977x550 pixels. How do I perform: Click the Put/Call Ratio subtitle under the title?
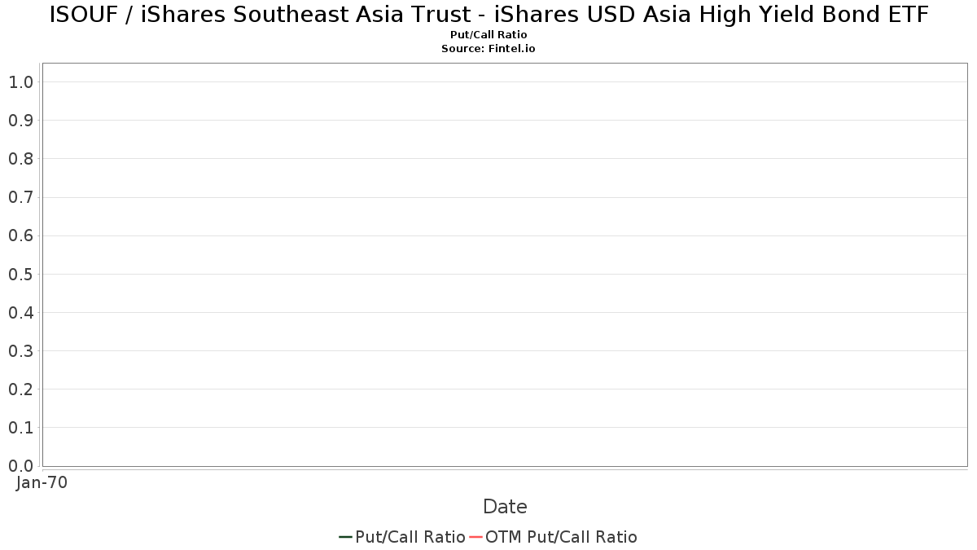coord(488,35)
